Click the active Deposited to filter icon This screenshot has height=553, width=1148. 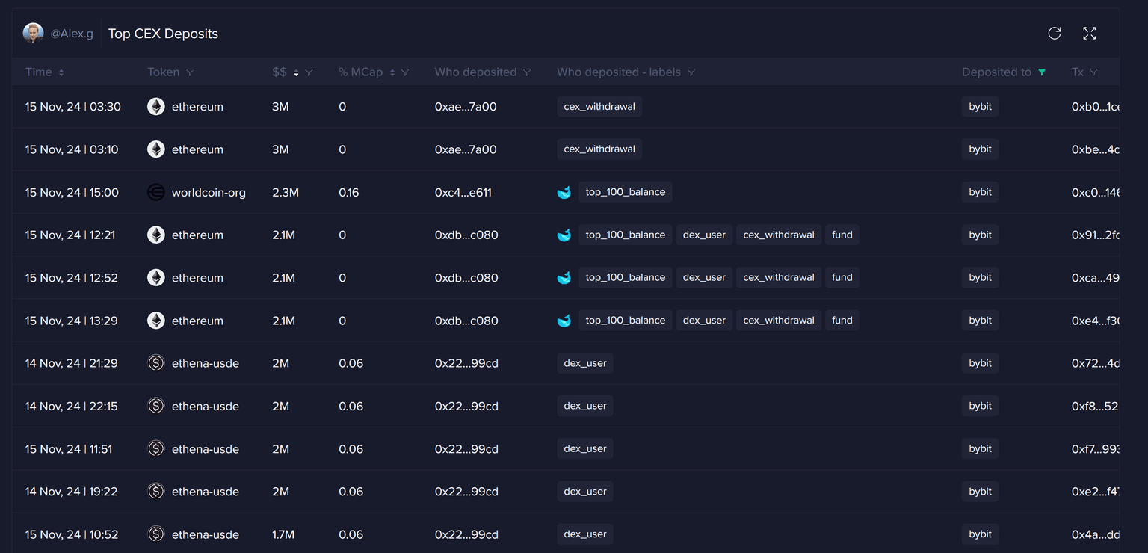point(1042,72)
